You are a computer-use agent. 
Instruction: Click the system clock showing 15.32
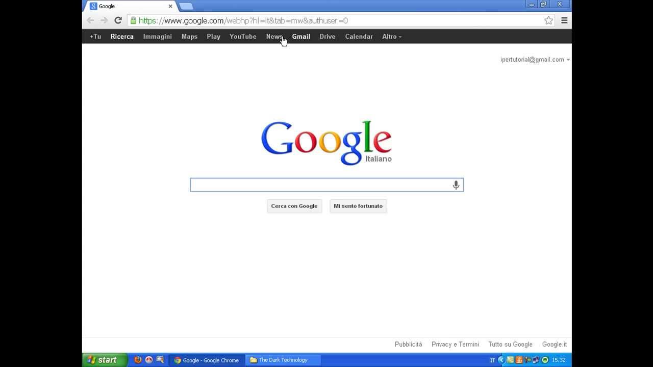point(559,360)
